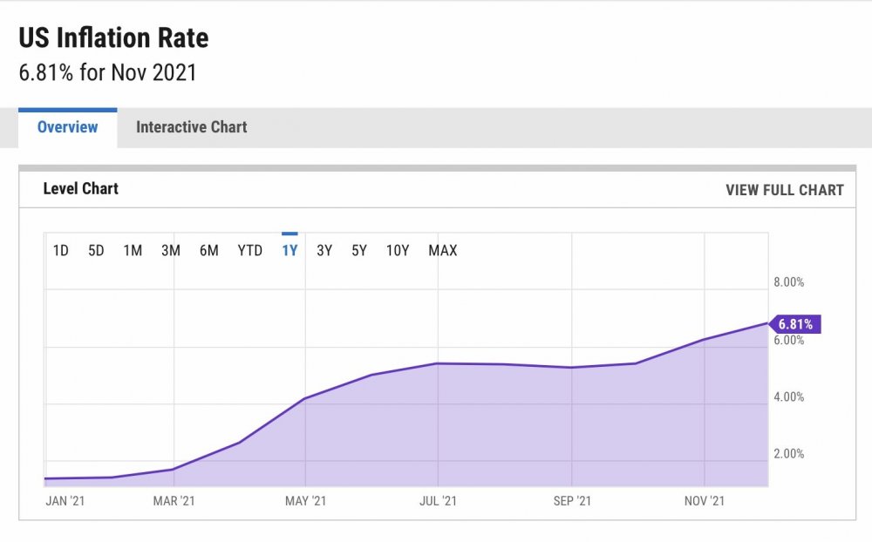
Task: Select the 1D time range
Action: click(61, 251)
